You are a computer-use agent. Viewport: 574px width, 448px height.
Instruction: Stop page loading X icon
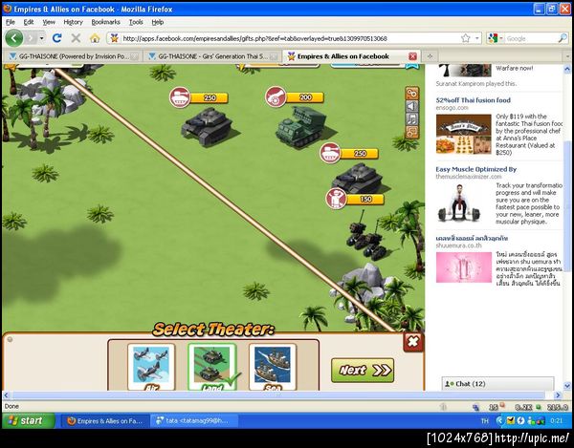(x=76, y=38)
